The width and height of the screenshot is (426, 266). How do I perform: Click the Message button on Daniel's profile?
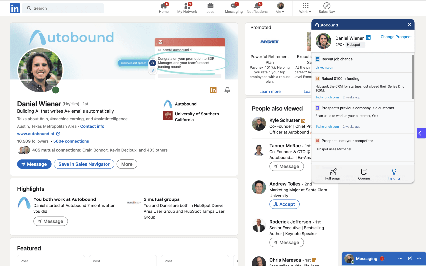(x=34, y=164)
